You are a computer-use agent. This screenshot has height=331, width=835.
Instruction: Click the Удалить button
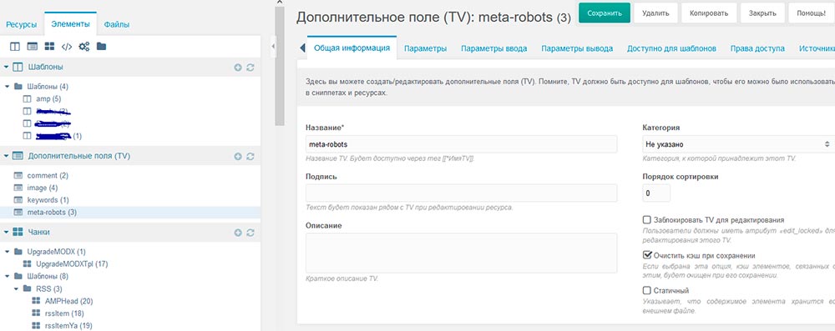[x=655, y=13]
